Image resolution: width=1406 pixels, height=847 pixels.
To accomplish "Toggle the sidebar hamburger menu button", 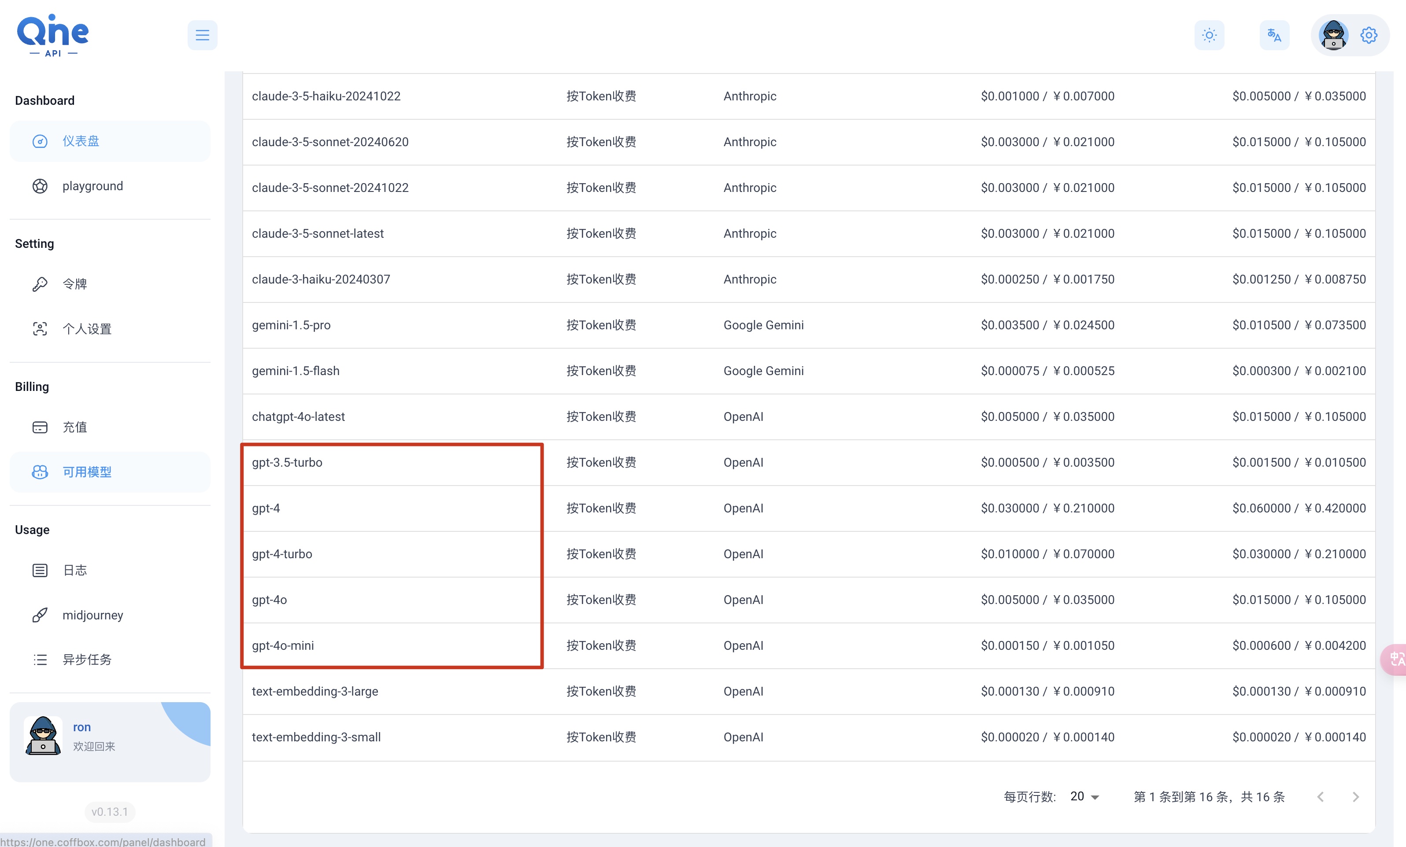I will pyautogui.click(x=202, y=35).
